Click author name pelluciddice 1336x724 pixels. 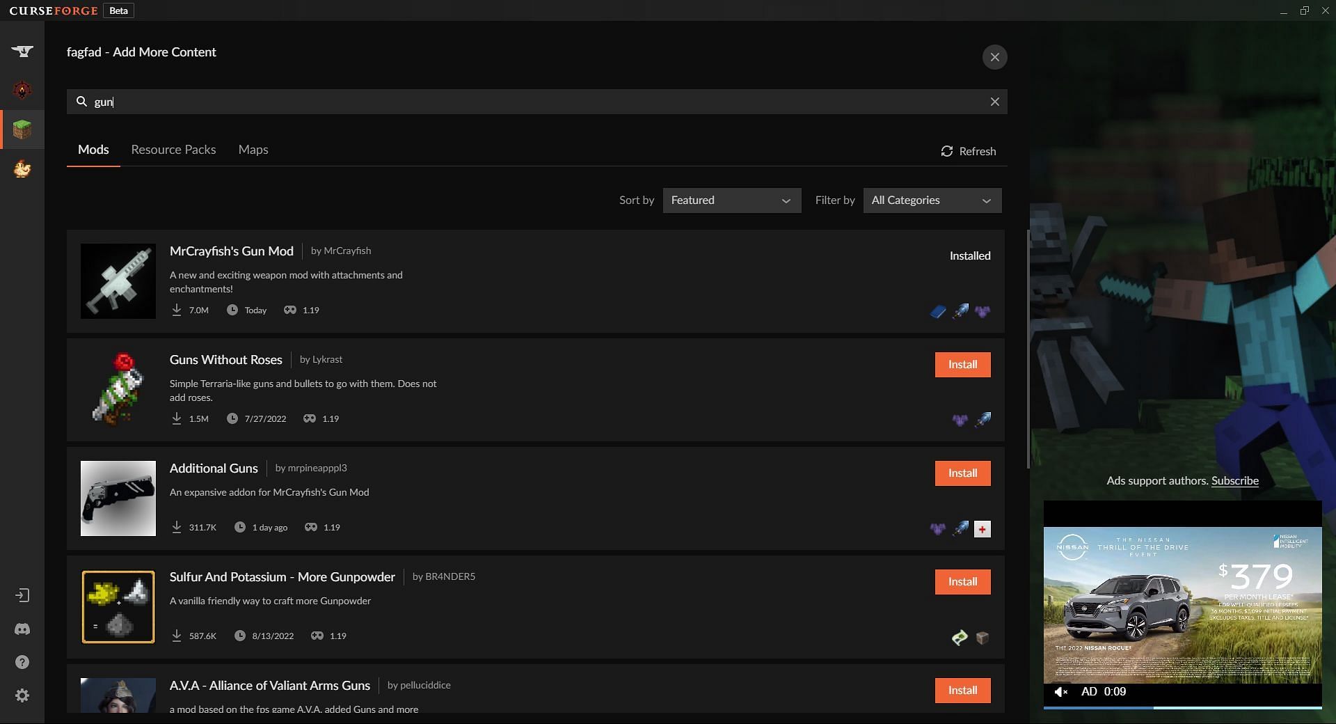click(425, 685)
